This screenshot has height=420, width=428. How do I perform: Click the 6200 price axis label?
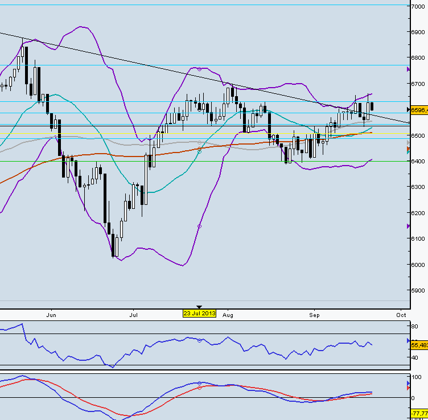coord(418,213)
